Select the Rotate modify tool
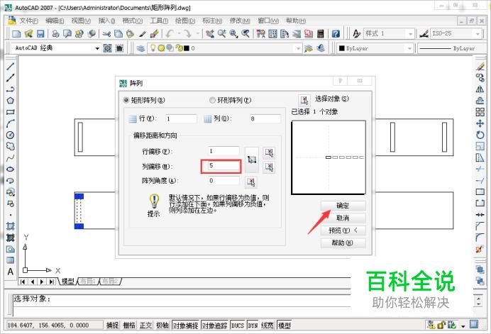Viewport: 491px width, 334px height. (x=480, y=135)
